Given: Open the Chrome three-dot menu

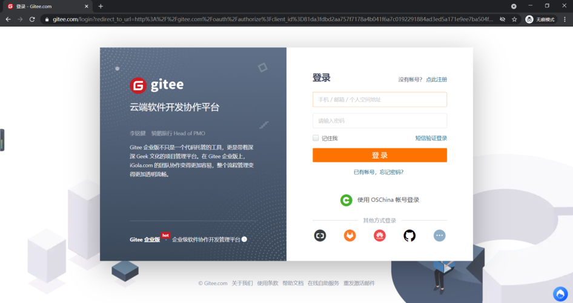Looking at the screenshot, I should (565, 19).
